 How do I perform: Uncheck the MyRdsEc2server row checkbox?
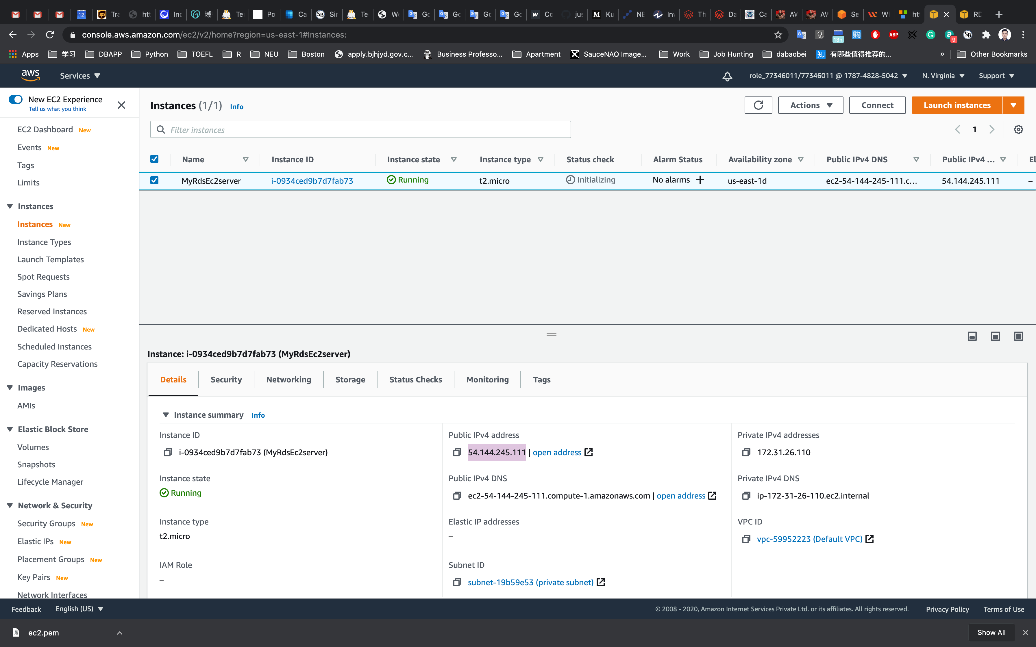point(155,181)
